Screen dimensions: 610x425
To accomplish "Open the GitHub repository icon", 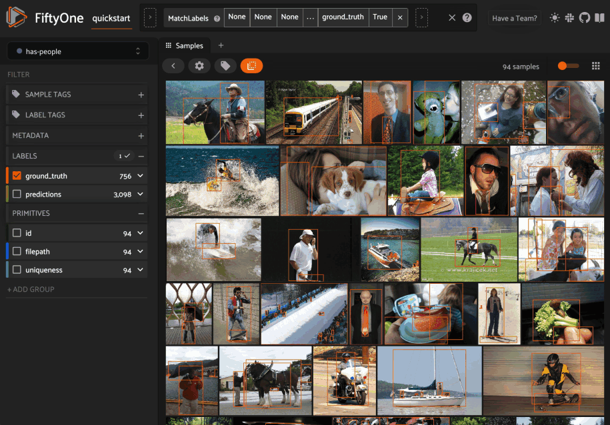I will click(x=584, y=18).
